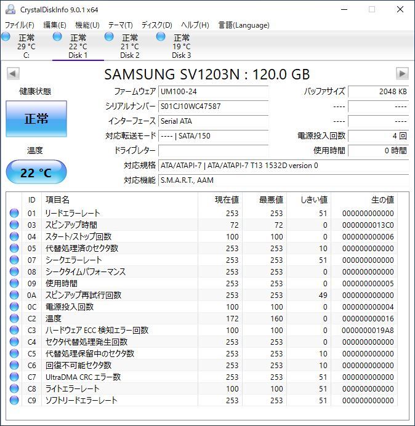
Task: Click the power-on hours field 0 時間
Action: point(378,150)
